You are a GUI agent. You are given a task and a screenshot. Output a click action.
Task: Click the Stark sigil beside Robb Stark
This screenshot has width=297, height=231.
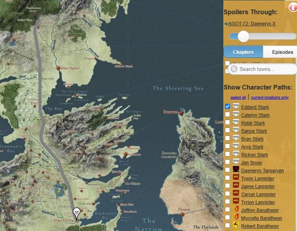click(x=236, y=122)
